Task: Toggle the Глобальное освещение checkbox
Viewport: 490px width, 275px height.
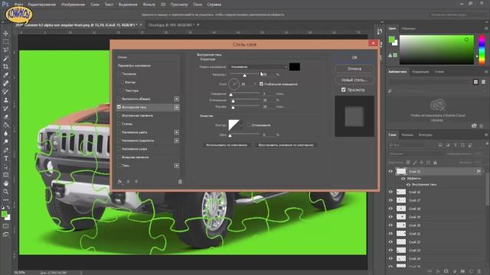Action: 261,84
